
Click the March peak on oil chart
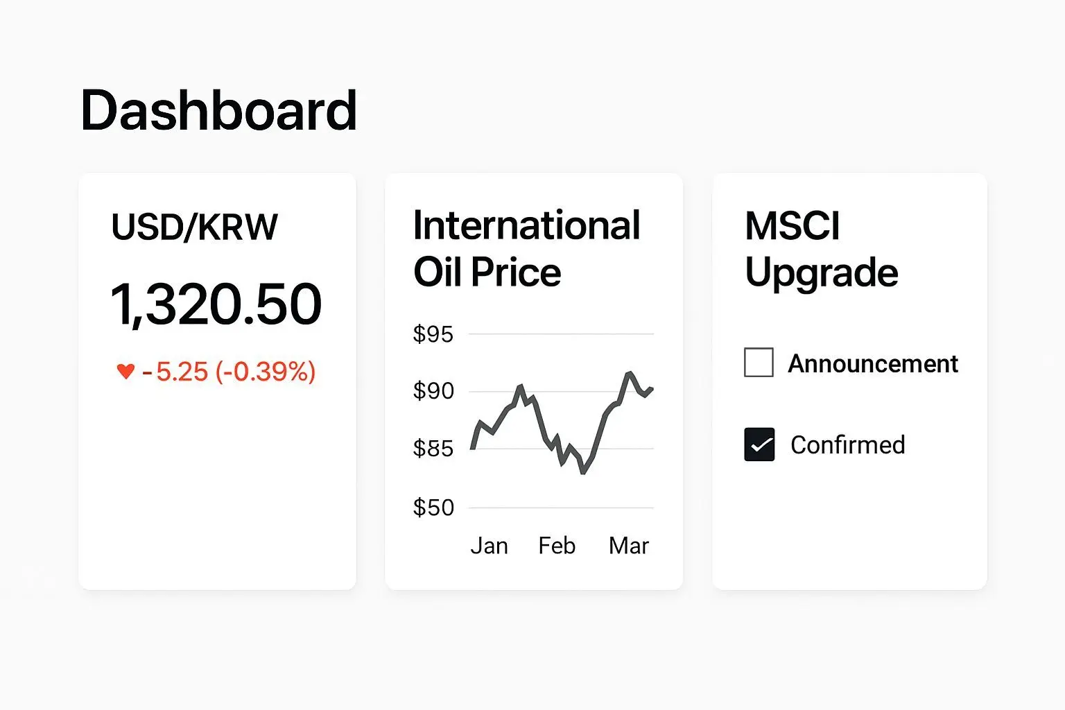click(x=629, y=374)
